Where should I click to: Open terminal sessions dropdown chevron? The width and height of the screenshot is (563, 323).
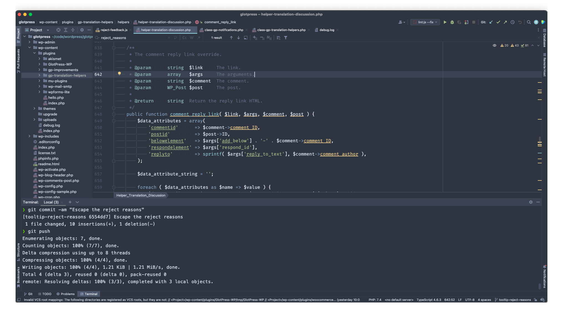[x=77, y=202]
